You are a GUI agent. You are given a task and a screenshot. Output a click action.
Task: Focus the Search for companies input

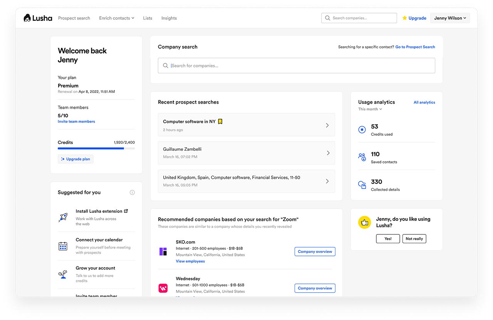pyautogui.click(x=297, y=66)
